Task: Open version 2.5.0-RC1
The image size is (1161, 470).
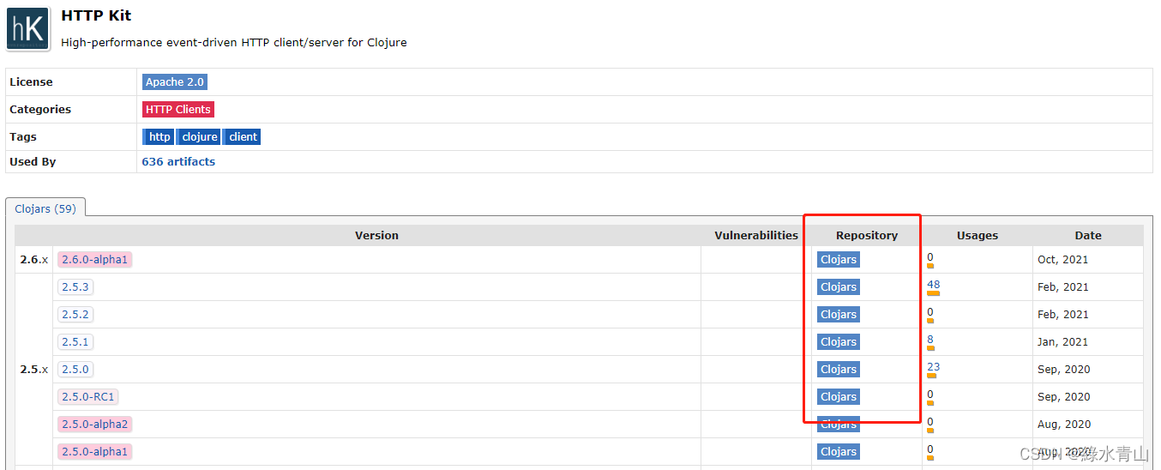Action: point(87,397)
